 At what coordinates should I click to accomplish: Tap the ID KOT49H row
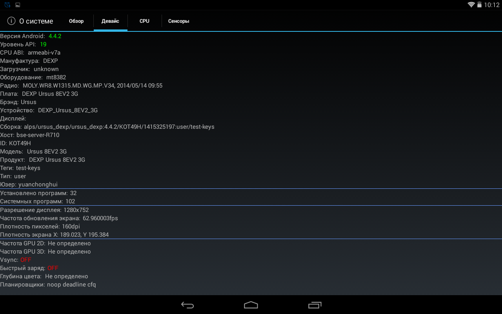[251, 143]
